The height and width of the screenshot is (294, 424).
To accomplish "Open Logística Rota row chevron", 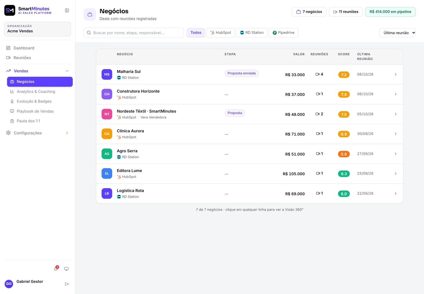I will (x=396, y=193).
